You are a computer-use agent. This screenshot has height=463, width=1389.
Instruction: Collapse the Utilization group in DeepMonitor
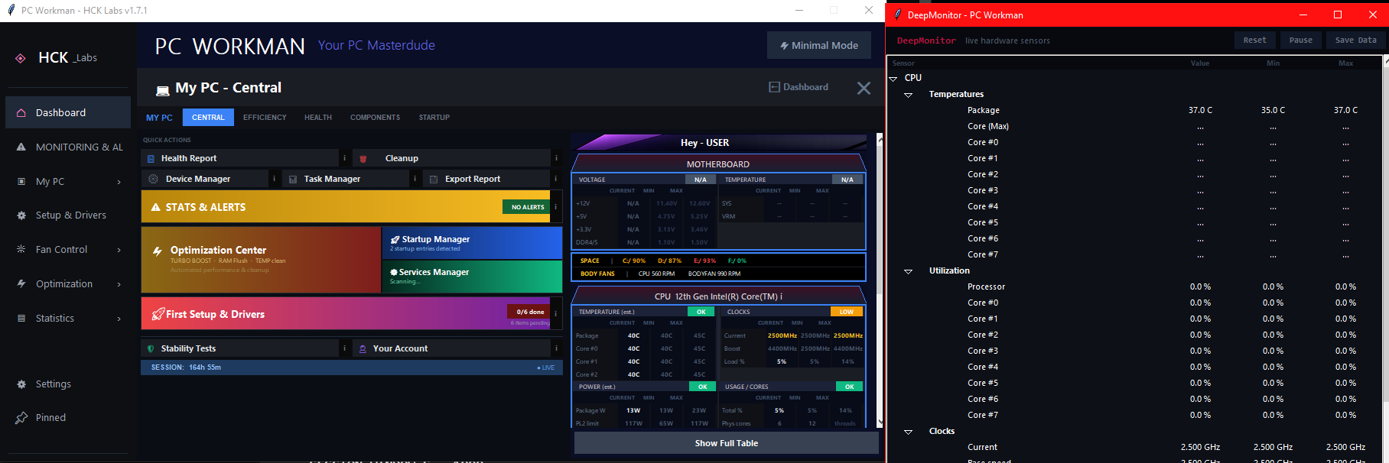(x=909, y=271)
